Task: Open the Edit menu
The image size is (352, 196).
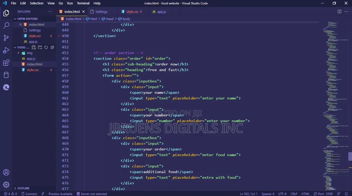Action: (x=23, y=3)
